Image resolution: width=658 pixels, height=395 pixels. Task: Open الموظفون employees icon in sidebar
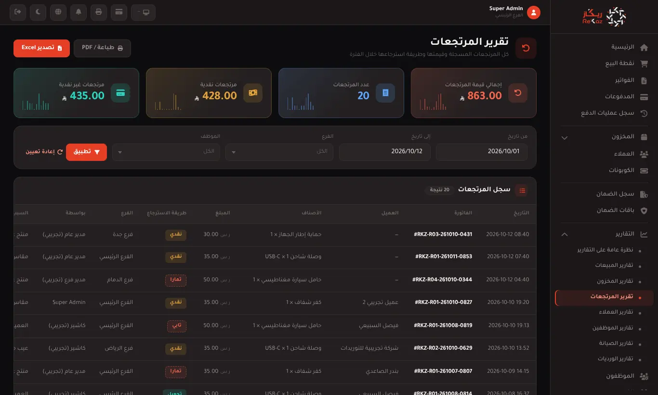click(644, 376)
